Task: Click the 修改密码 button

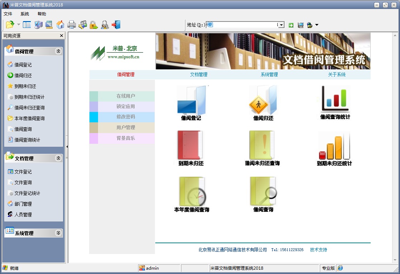Action: point(122,117)
